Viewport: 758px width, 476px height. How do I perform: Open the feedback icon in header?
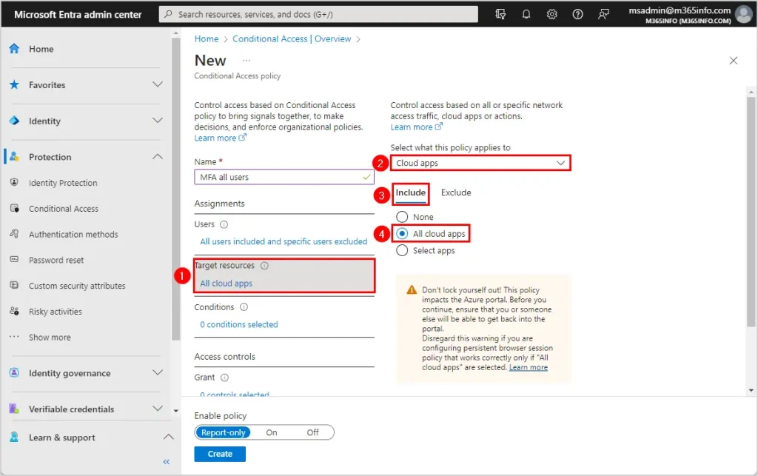pyautogui.click(x=604, y=14)
